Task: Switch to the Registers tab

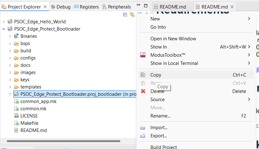Action: 86,7
